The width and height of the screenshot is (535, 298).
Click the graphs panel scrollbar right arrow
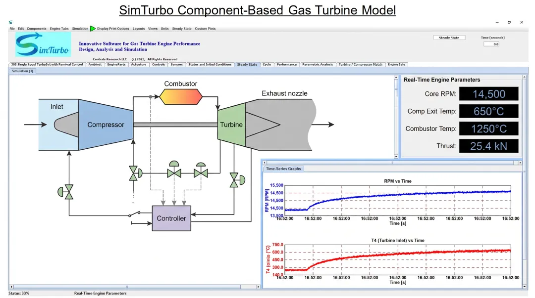(520, 163)
